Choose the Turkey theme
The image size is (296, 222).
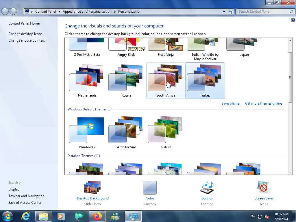(x=205, y=81)
